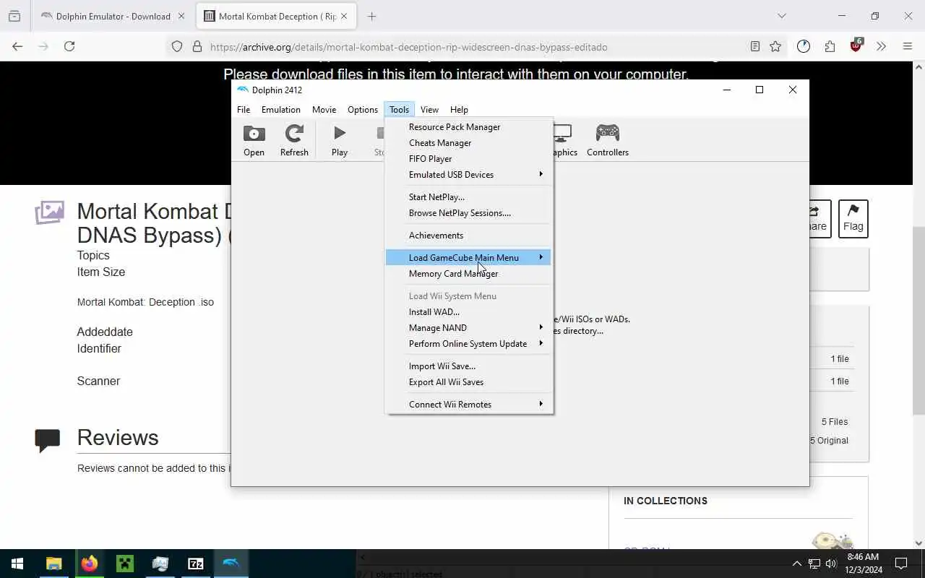Viewport: 925px width, 578px height.
Task: Expand Perform Online System Update submenu
Action: tap(468, 344)
